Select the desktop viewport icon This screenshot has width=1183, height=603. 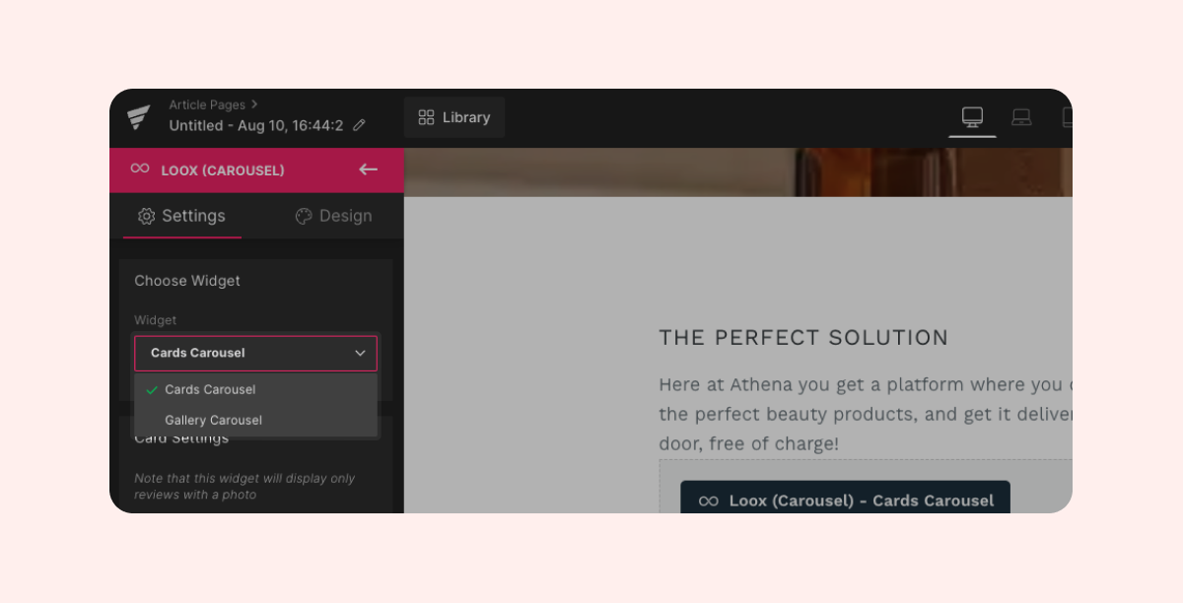pyautogui.click(x=972, y=117)
